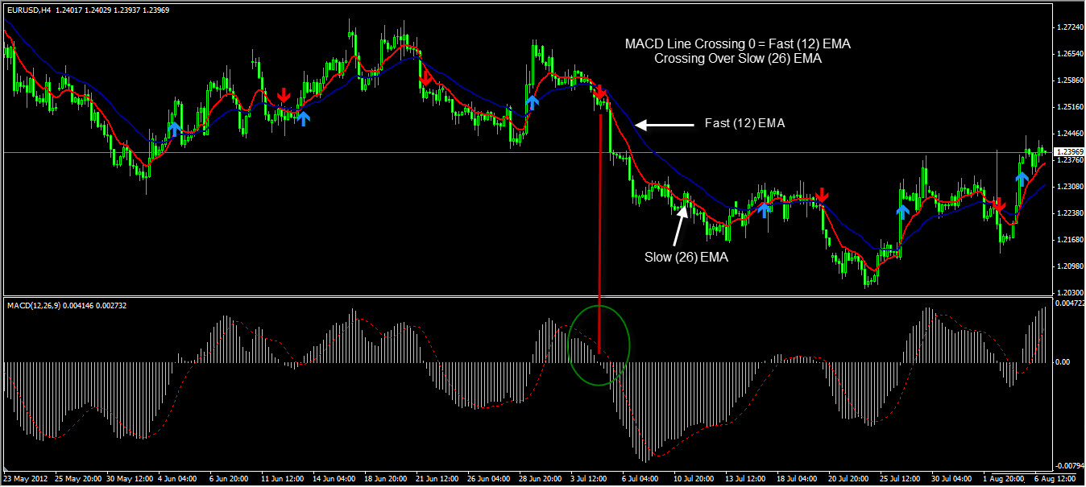The width and height of the screenshot is (1086, 487).
Task: Select the red vertical line linking both panels
Action: (x=600, y=233)
